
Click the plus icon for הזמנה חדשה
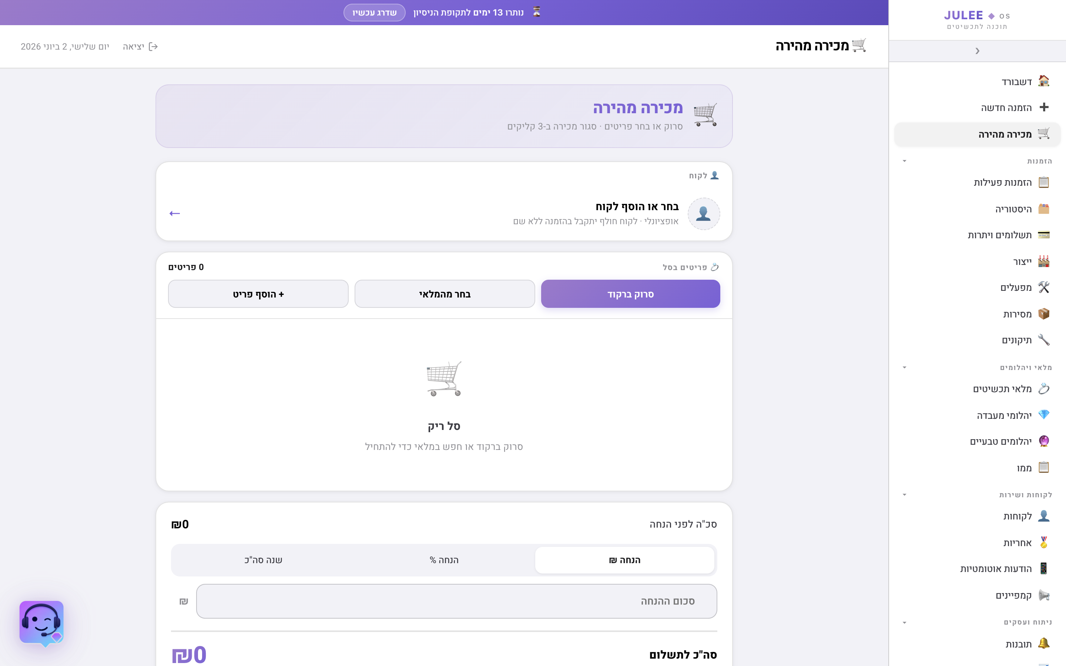[1043, 107]
